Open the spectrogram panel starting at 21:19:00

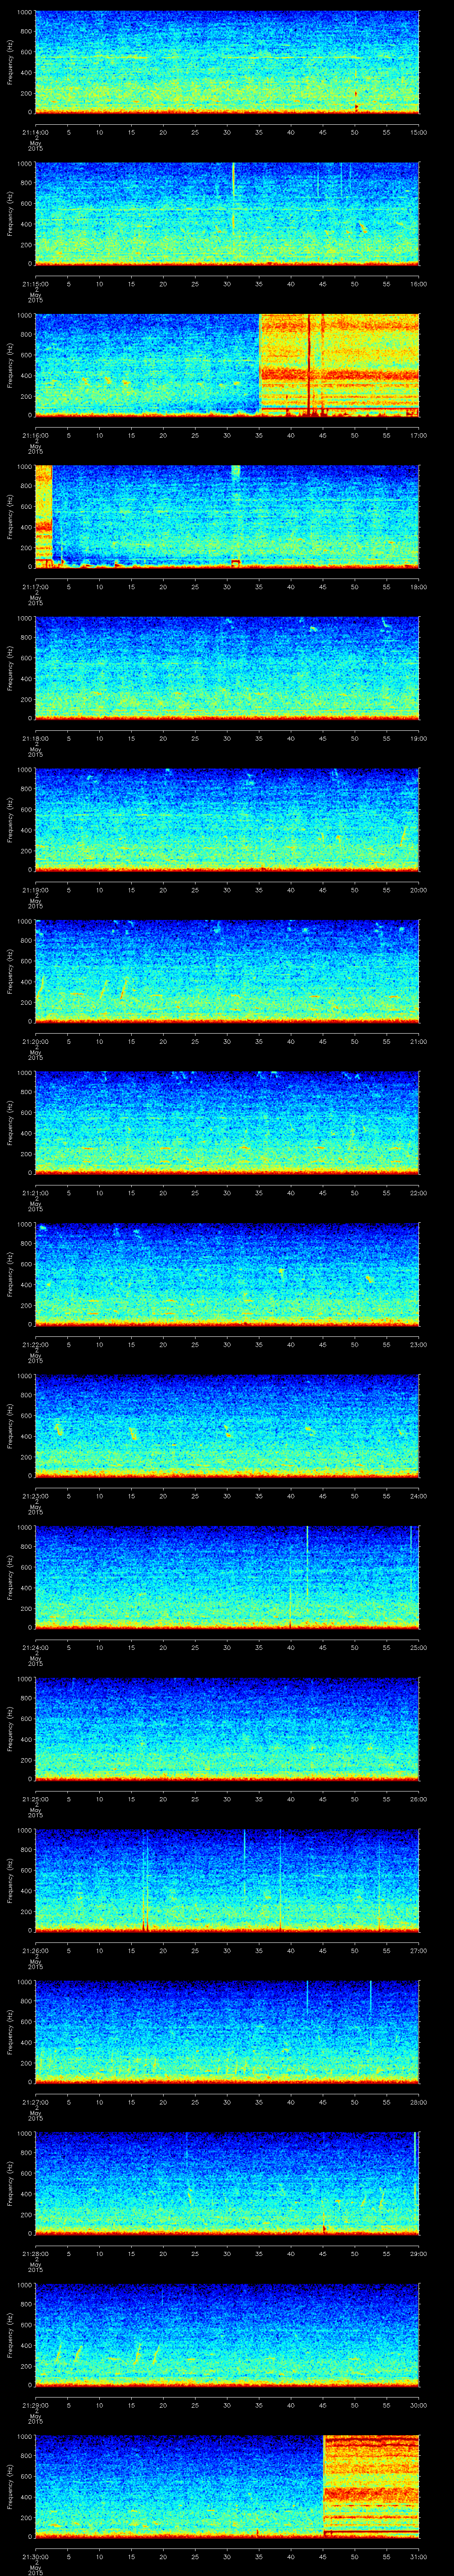pyautogui.click(x=227, y=820)
